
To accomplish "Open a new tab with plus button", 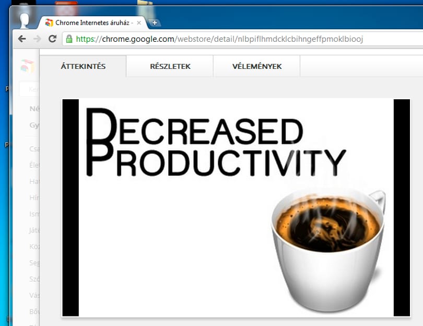I will point(155,23).
